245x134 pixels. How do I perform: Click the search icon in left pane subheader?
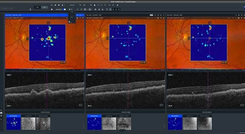click(80, 18)
